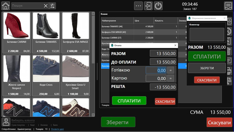Click СКАСУВАТИ in the Оплата dialog
This screenshot has height=132, width=234.
165,101
